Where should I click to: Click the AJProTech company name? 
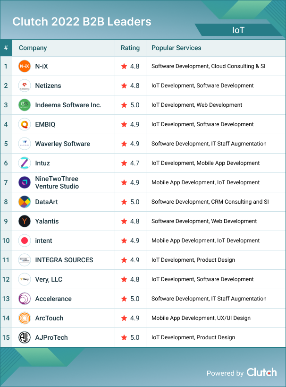click(x=51, y=337)
